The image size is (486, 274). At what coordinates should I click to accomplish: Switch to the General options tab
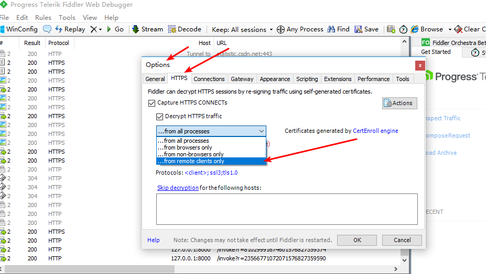(x=155, y=79)
